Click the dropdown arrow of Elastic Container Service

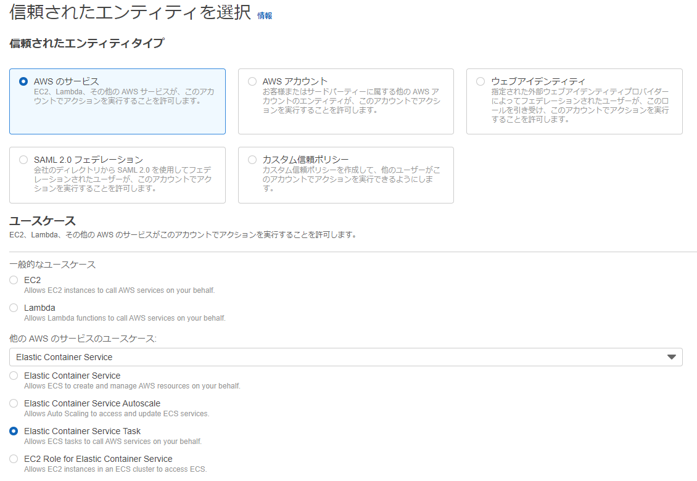[x=671, y=357]
